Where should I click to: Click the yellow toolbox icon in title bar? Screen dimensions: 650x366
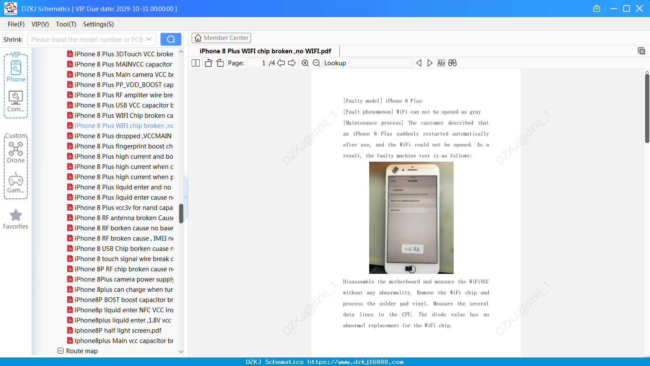tap(597, 9)
